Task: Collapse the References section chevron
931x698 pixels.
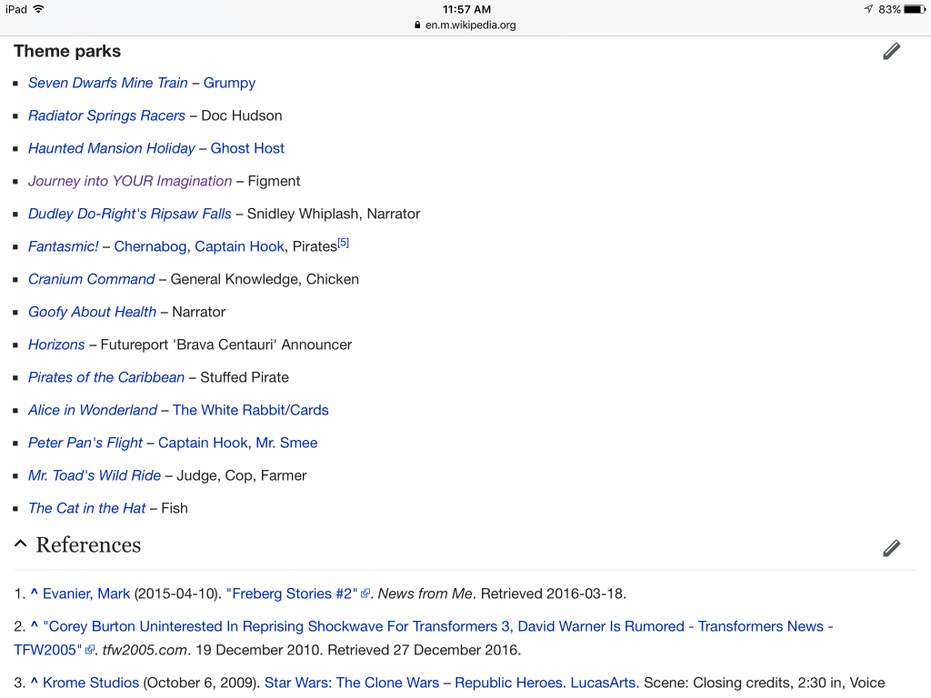Action: (20, 544)
